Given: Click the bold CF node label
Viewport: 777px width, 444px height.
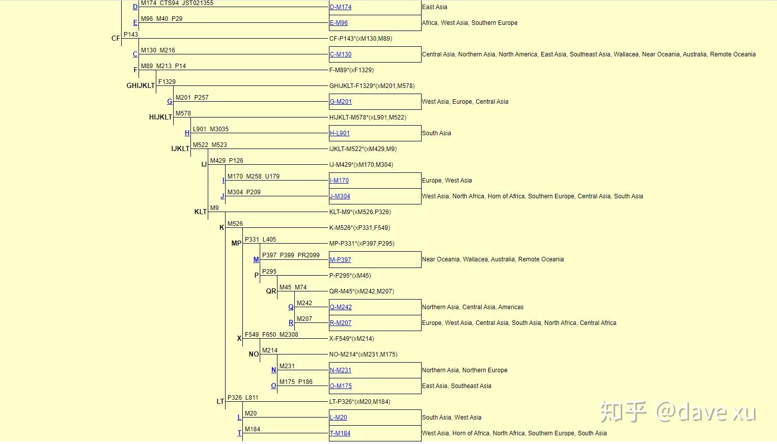Looking at the screenshot, I should coord(116,38).
